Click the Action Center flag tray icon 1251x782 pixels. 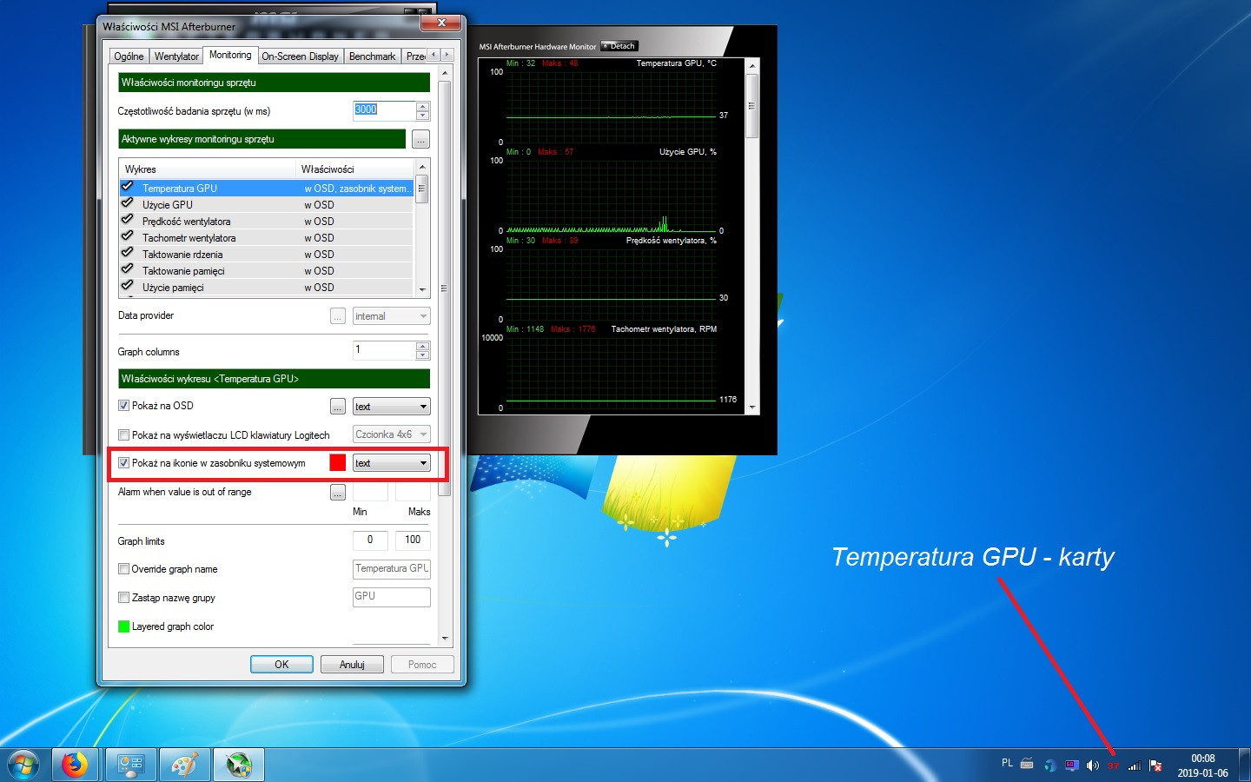tap(1155, 765)
